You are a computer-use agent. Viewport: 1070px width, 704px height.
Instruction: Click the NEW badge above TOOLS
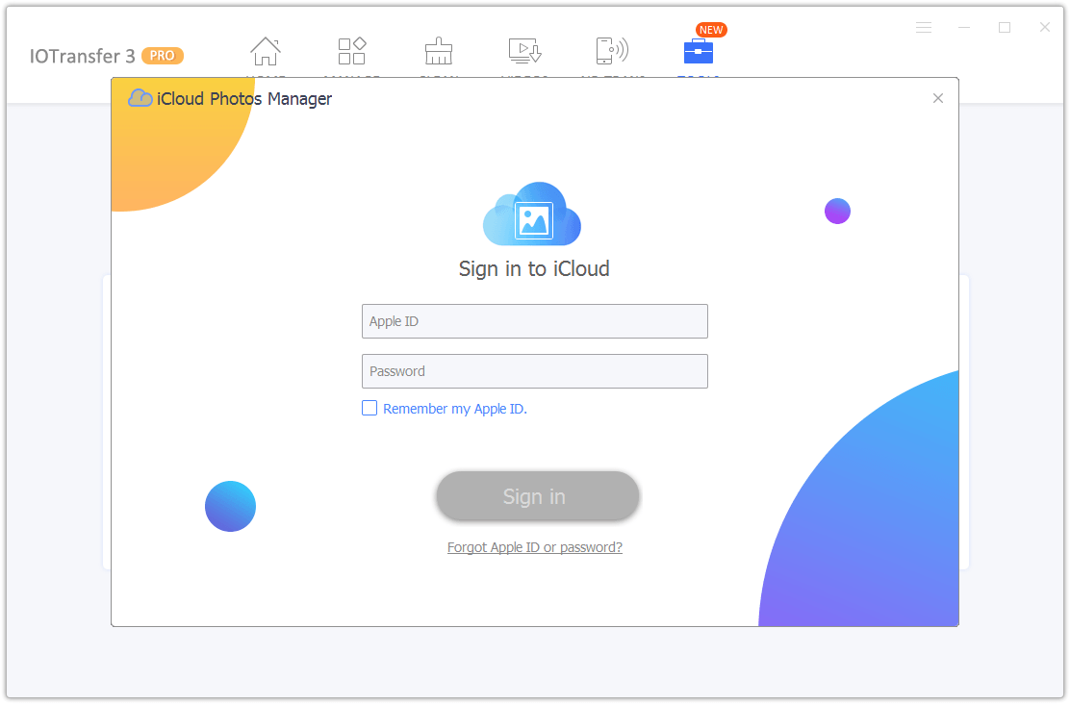711,30
